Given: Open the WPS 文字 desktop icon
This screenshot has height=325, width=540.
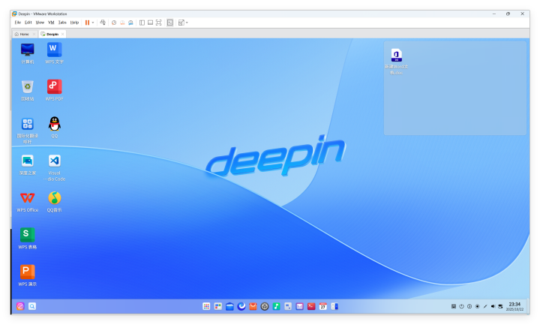Looking at the screenshot, I should point(55,50).
